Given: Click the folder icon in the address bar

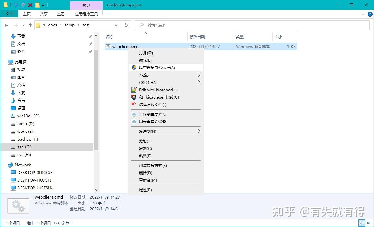Looking at the screenshot, I should click(38, 25).
